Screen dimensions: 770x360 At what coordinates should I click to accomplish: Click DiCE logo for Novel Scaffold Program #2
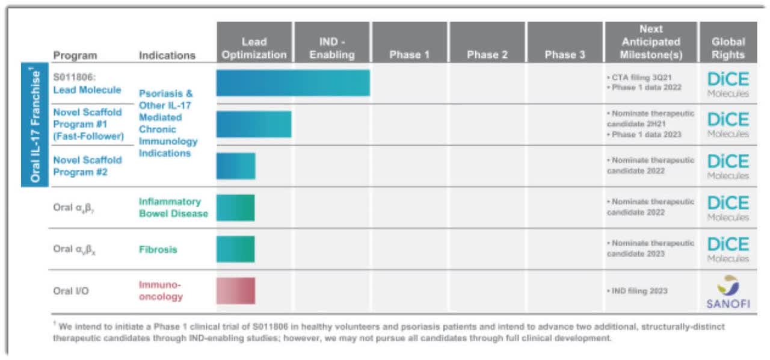click(x=728, y=166)
